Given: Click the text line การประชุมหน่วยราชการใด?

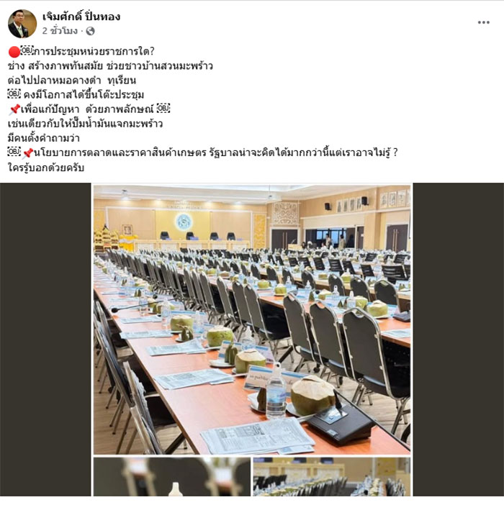Looking at the screenshot, I should point(94,52).
